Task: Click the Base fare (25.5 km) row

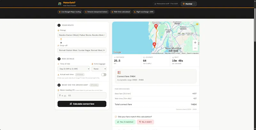Action: tap(156, 94)
